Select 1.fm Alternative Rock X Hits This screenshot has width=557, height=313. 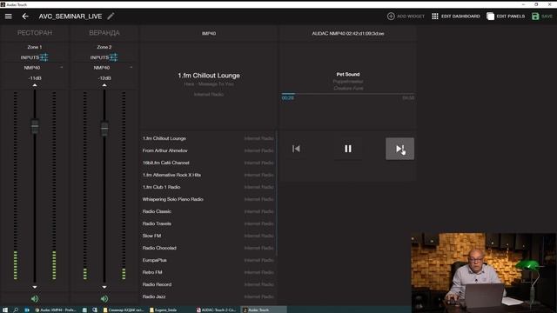click(208, 175)
